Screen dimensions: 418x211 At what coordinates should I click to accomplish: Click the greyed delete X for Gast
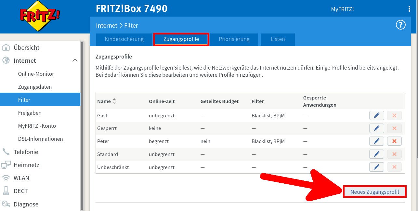click(x=394, y=115)
